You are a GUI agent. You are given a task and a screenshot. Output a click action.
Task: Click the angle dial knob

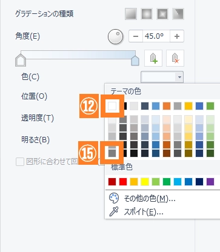[115, 36]
